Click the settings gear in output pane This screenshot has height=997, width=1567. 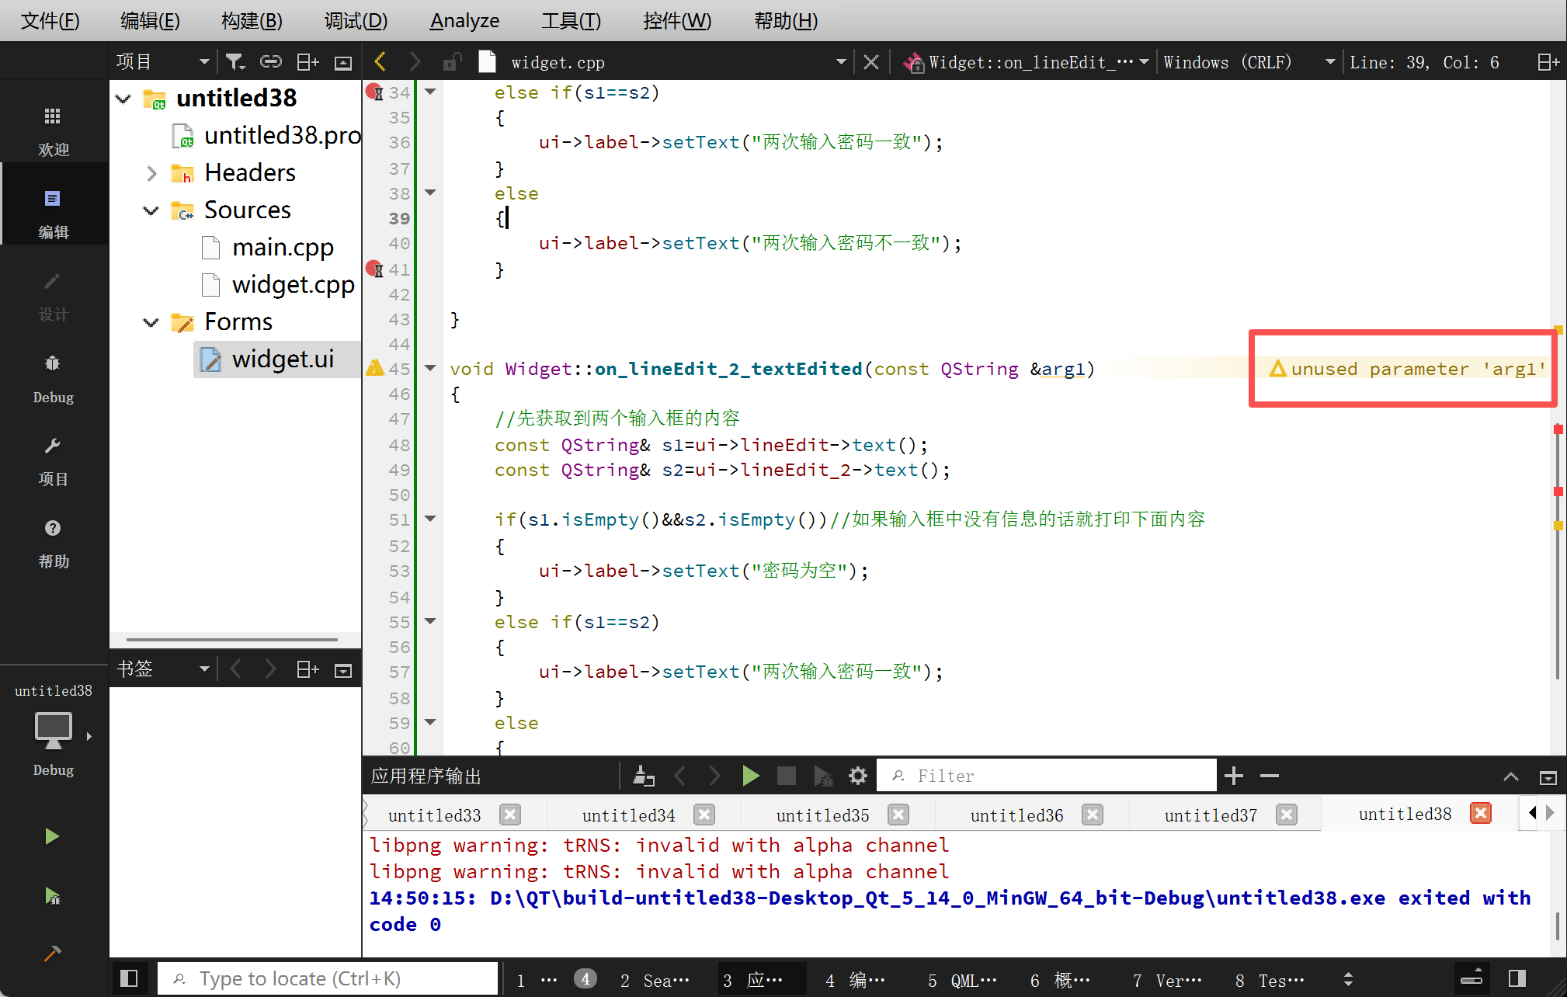coord(857,776)
